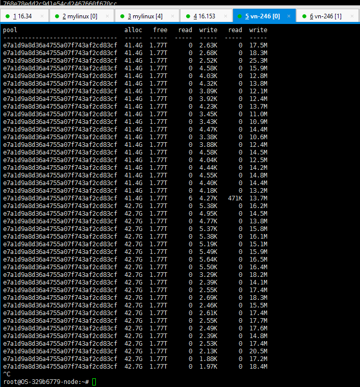360x387 pixels.
Task: Click the '10.9M' write bandwidth value
Action: 259,122
